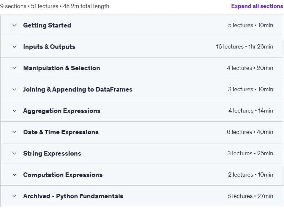
Task: Click chevron icon for Date & Time Expressions
Action: pyautogui.click(x=15, y=132)
